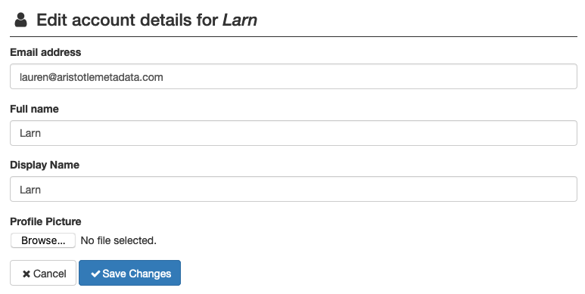
Task: Click the user silhouette icon beside heading
Action: [20, 20]
